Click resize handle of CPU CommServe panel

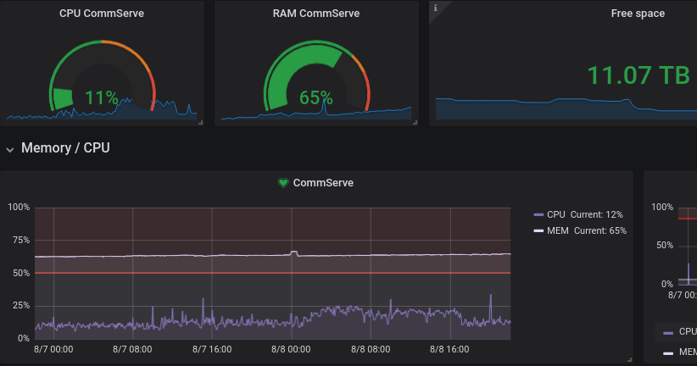point(200,123)
